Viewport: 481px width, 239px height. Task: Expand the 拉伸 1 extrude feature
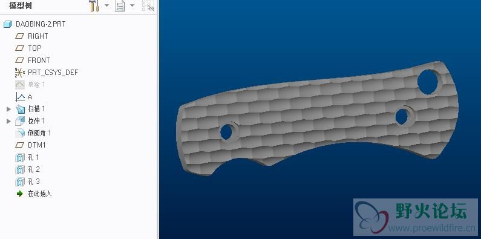point(9,121)
